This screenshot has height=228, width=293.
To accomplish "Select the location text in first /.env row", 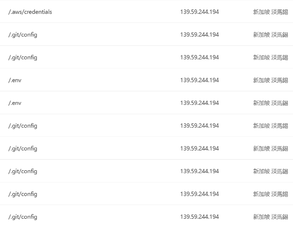I will coord(270,80).
